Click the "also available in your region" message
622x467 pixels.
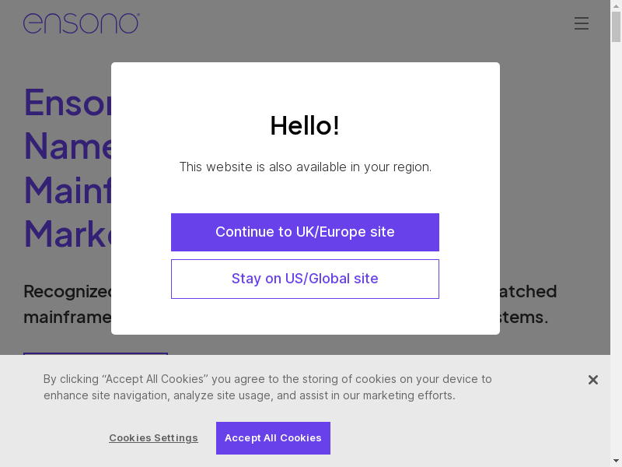point(305,167)
